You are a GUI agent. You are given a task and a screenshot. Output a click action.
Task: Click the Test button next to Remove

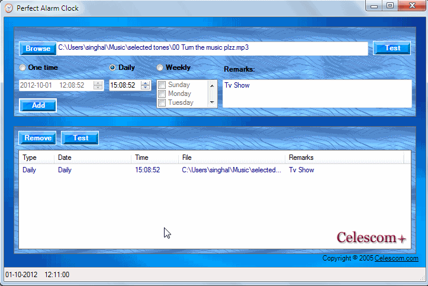[x=80, y=138]
